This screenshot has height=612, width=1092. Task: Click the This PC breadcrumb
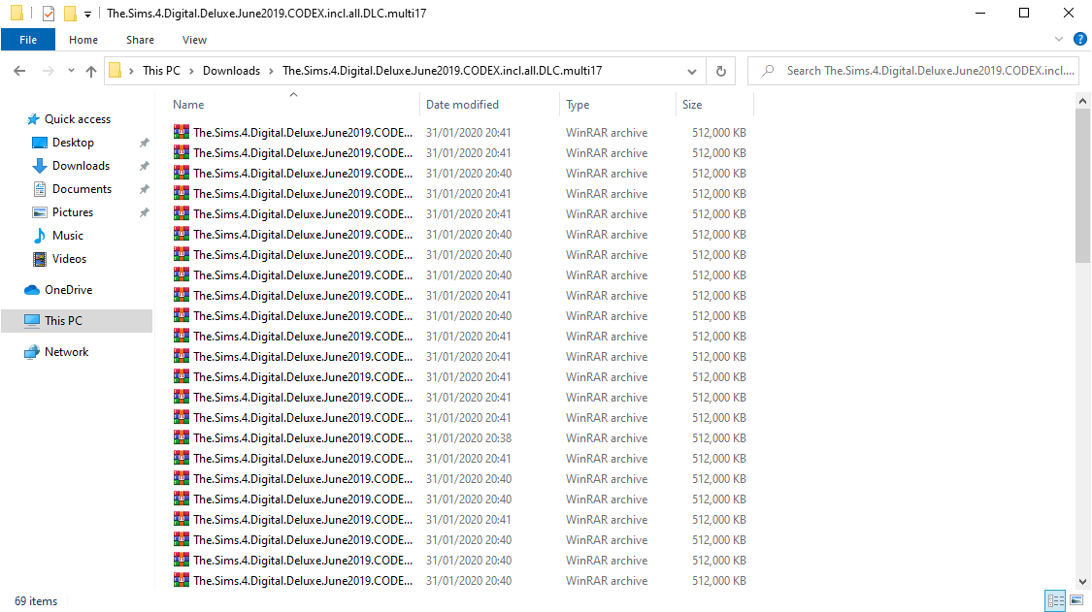point(161,71)
